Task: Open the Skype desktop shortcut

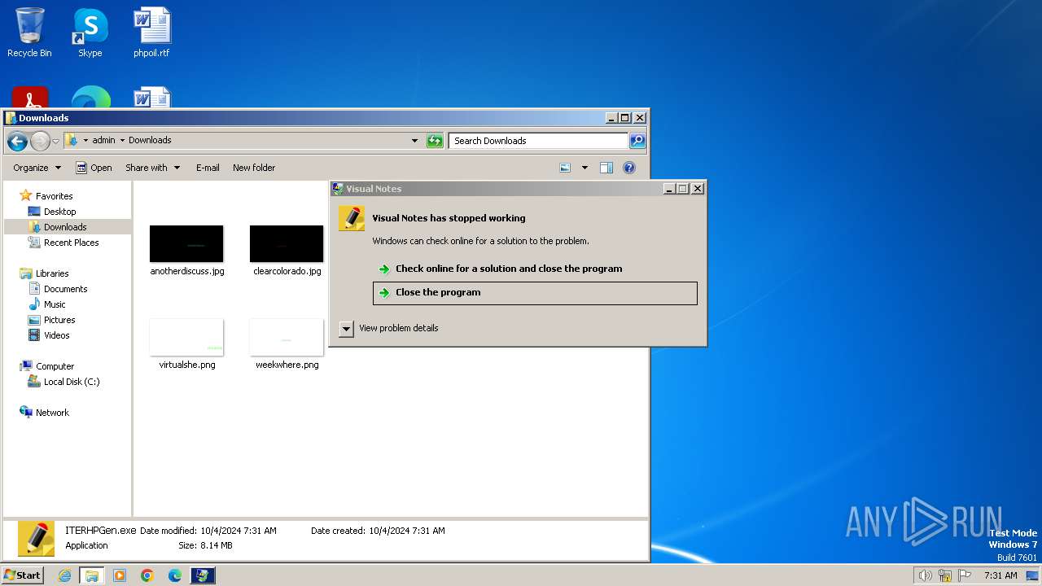Action: coord(90,33)
